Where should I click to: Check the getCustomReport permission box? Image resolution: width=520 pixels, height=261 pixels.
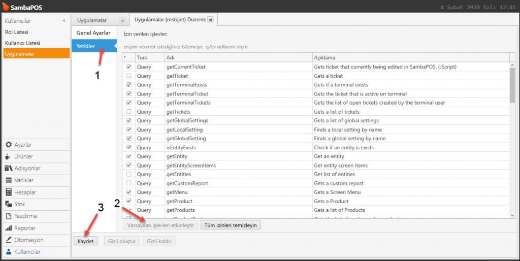click(x=129, y=183)
